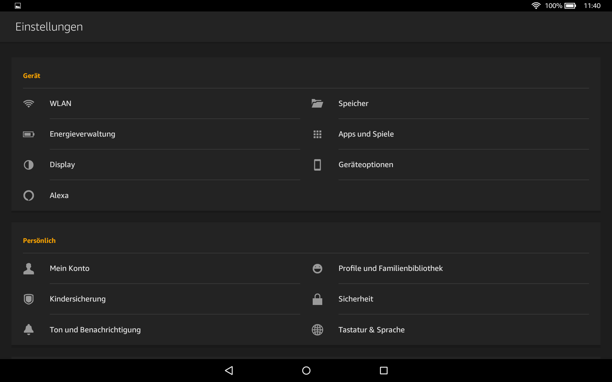Tap the globe icon for Tastatur & Sprache
612x382 pixels.
coord(317,330)
